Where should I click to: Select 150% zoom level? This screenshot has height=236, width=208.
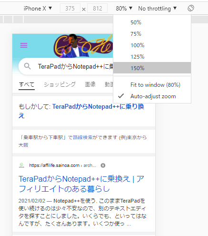click(x=152, y=68)
